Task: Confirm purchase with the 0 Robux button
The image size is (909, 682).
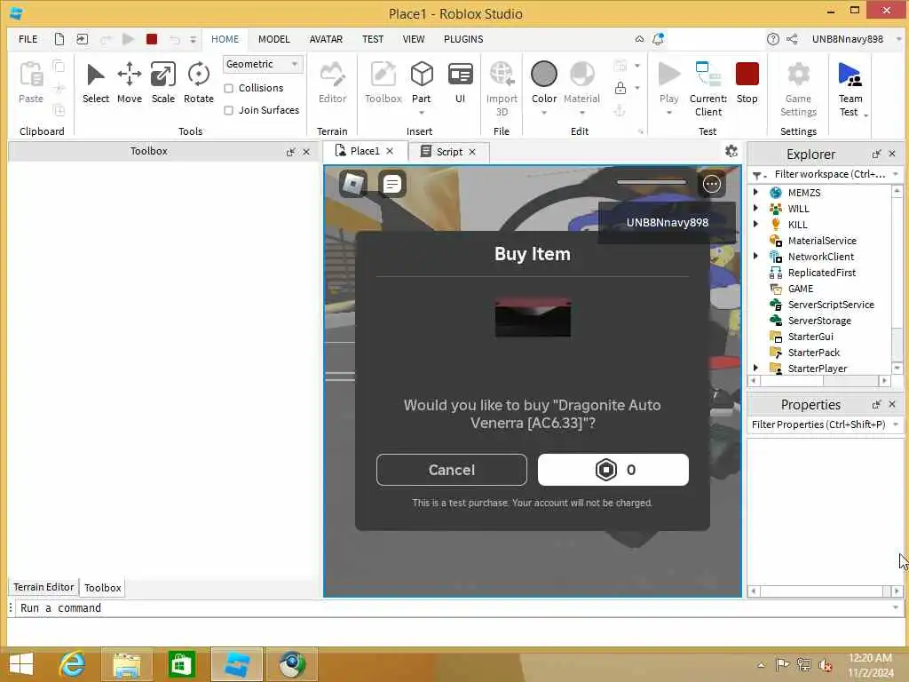Action: tap(613, 470)
